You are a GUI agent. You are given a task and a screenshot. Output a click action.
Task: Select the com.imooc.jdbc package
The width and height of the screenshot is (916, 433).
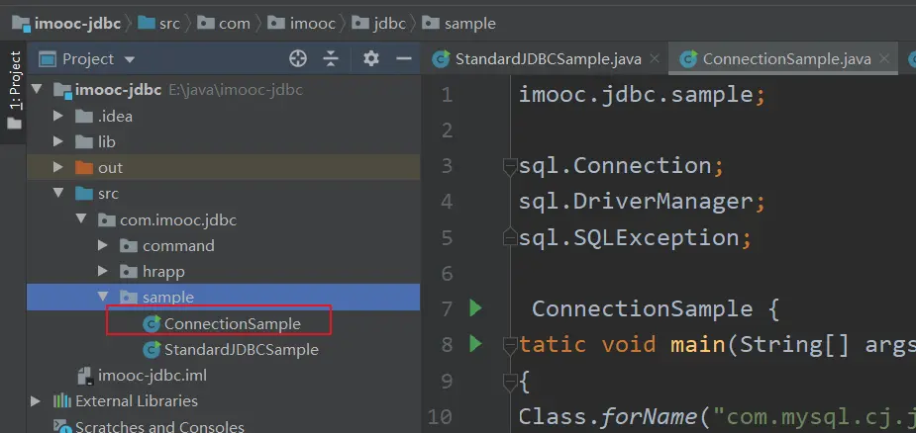point(178,220)
